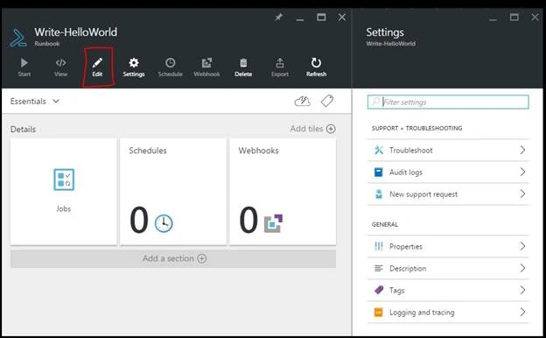The height and width of the screenshot is (338, 546).
Task: Focus the Filter settings search box
Action: coord(448,102)
